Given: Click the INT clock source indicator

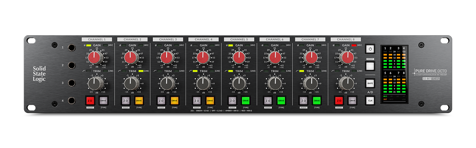Looking at the screenshot, I should [x=385, y=99].
